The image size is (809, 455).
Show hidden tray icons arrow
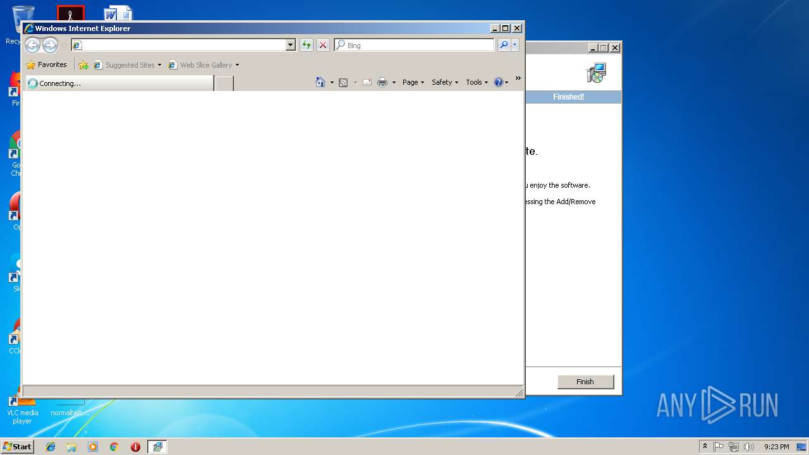[x=705, y=447]
